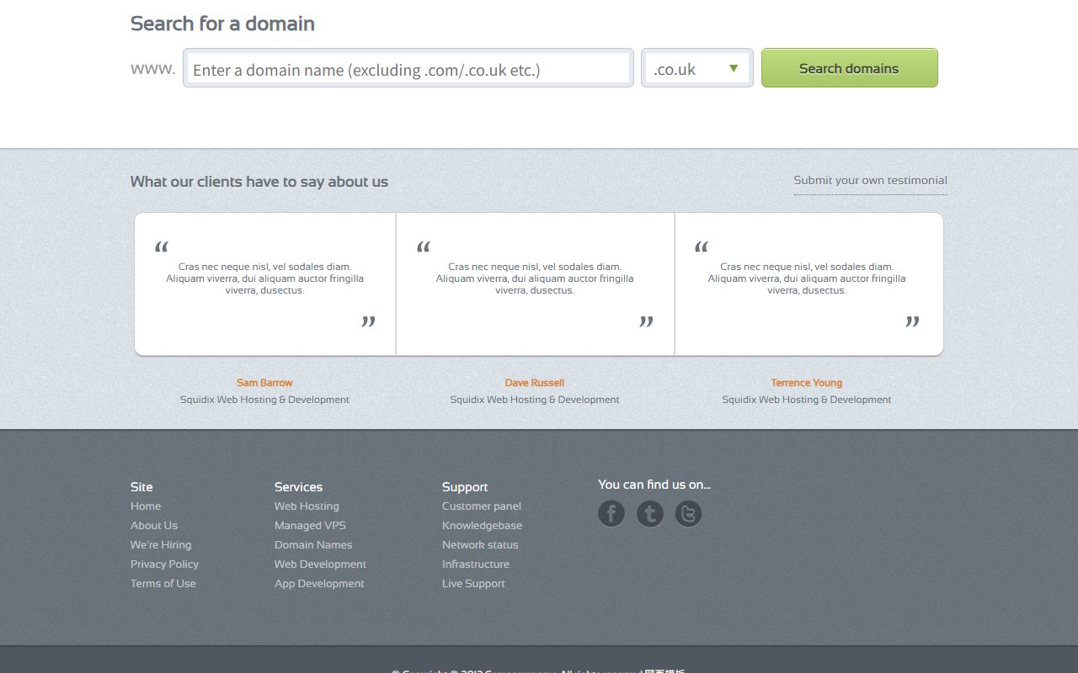Open Submit your own testimonial link
Screen dimensions: 1078x673
pyautogui.click(x=870, y=180)
